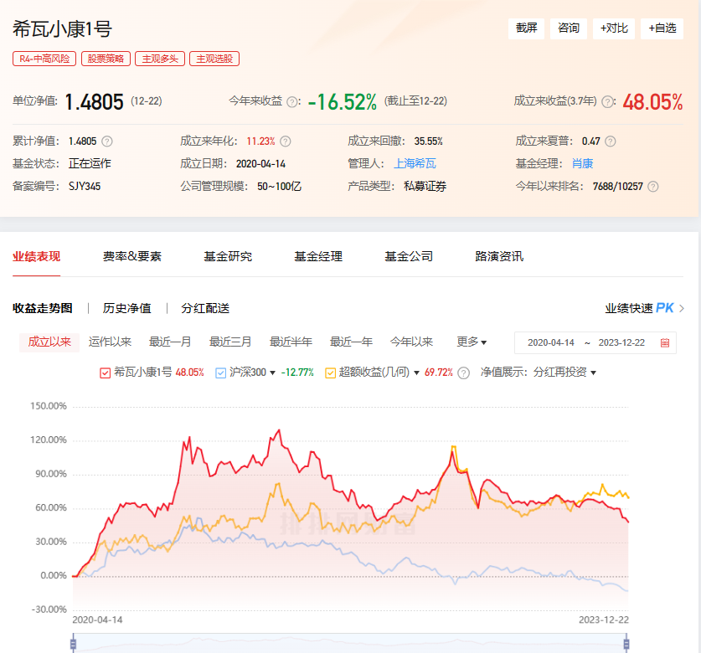Click help icon beside 今年以来排名 7688/10257
701x653 pixels.
click(x=653, y=187)
